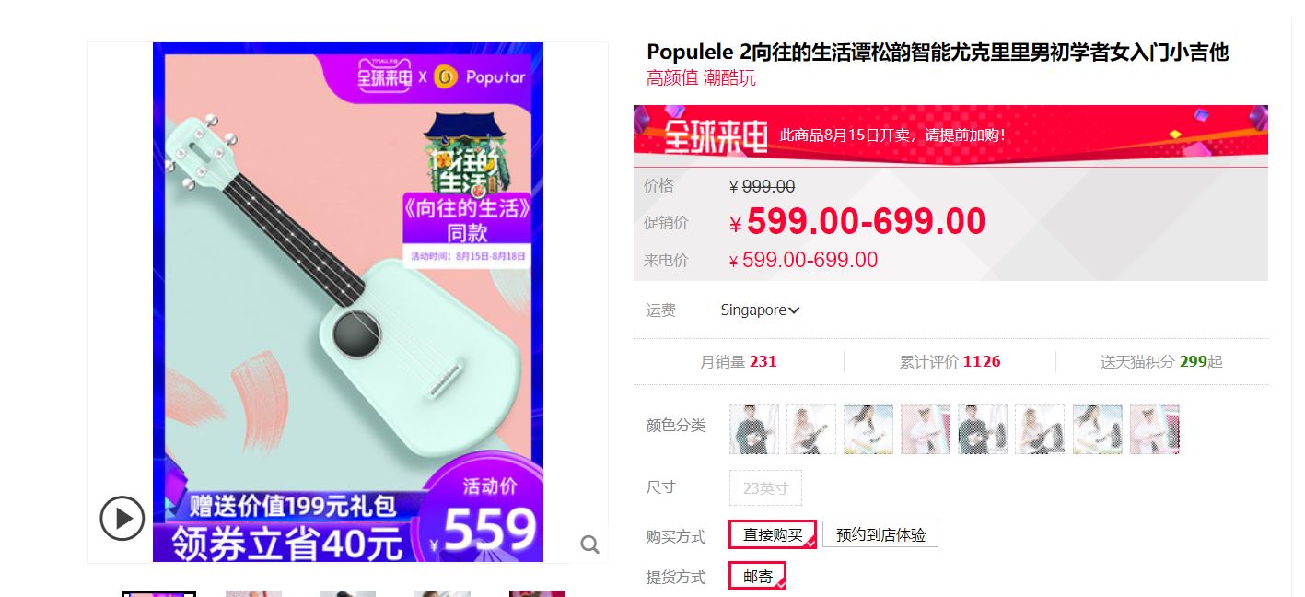Open the Singapore shipping destination dropdown
This screenshot has width=1305, height=597.
click(x=760, y=310)
